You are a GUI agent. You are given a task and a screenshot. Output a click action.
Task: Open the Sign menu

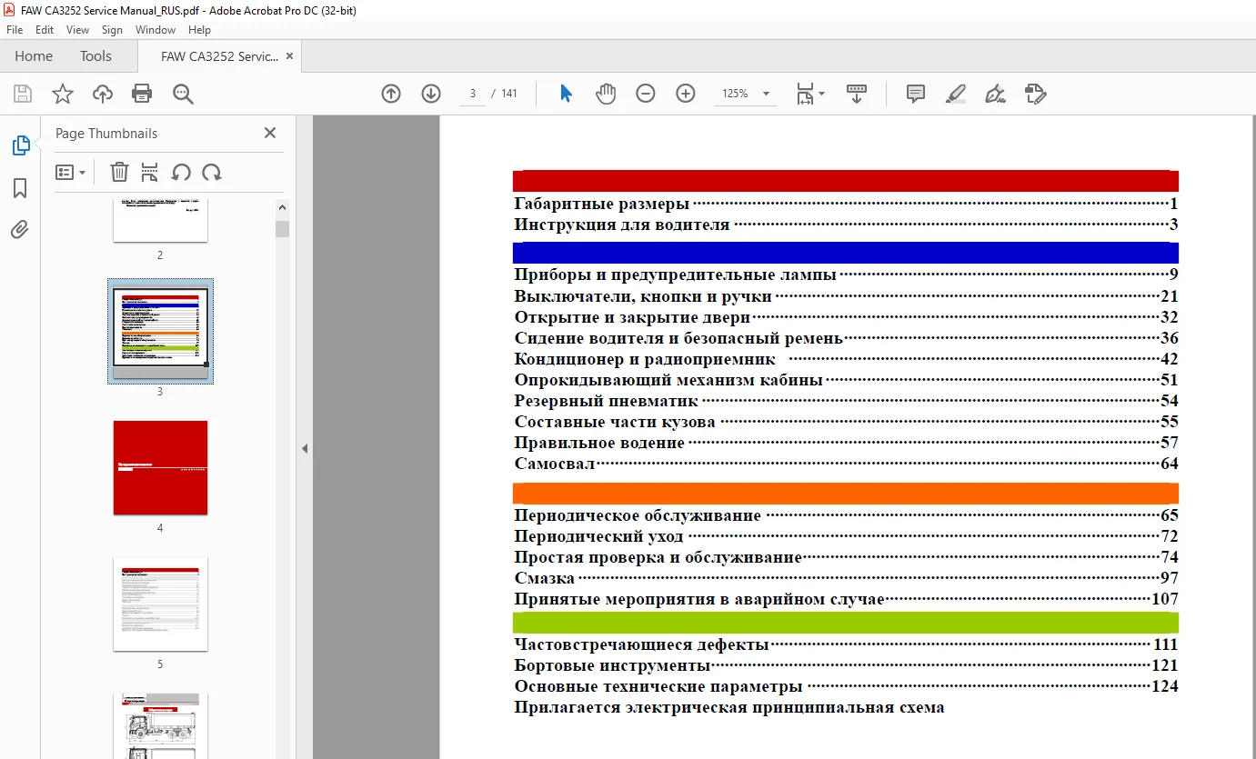[112, 30]
